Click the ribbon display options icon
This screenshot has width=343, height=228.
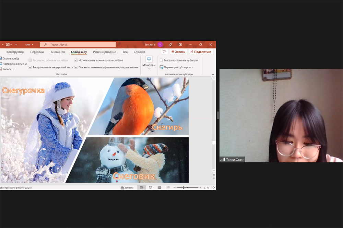point(180,44)
